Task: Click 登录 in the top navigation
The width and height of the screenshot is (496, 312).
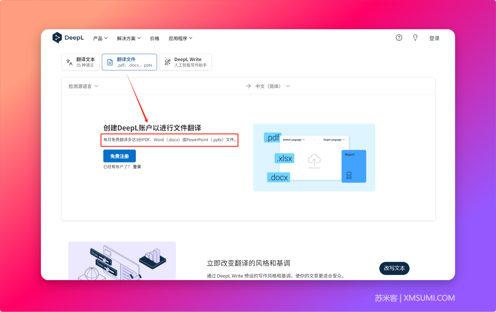Action: [x=434, y=38]
